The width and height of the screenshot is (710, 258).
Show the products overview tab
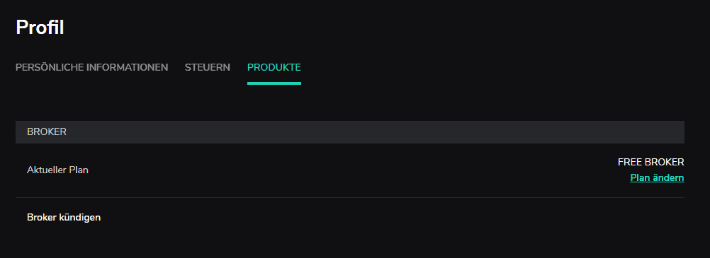274,67
